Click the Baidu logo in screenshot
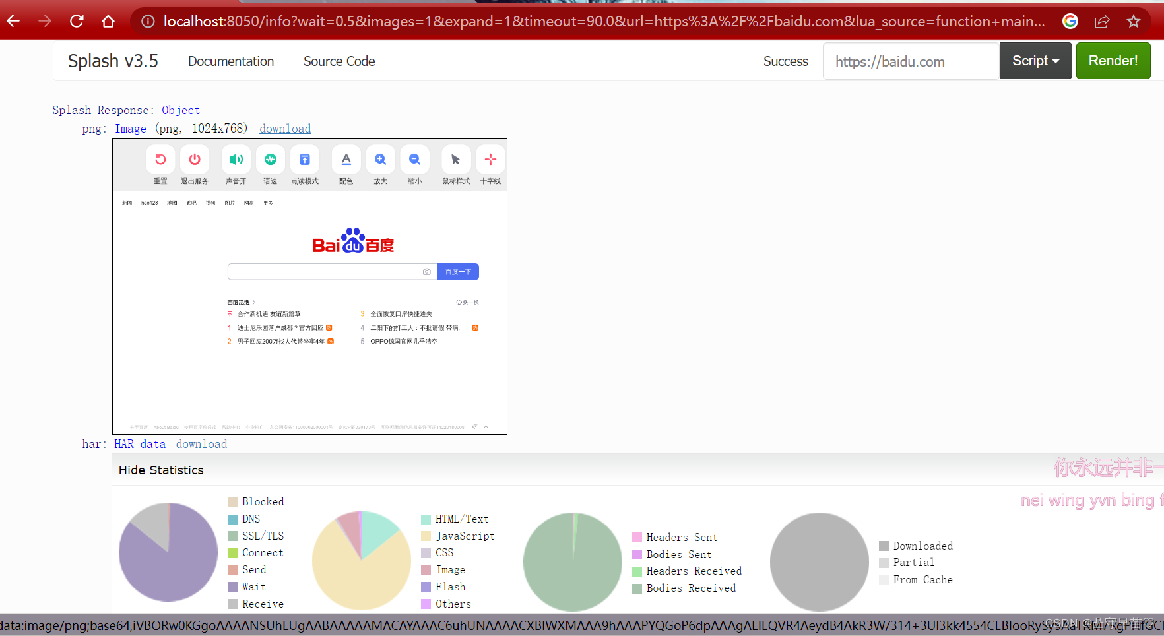Image resolution: width=1164 pixels, height=636 pixels. point(353,241)
